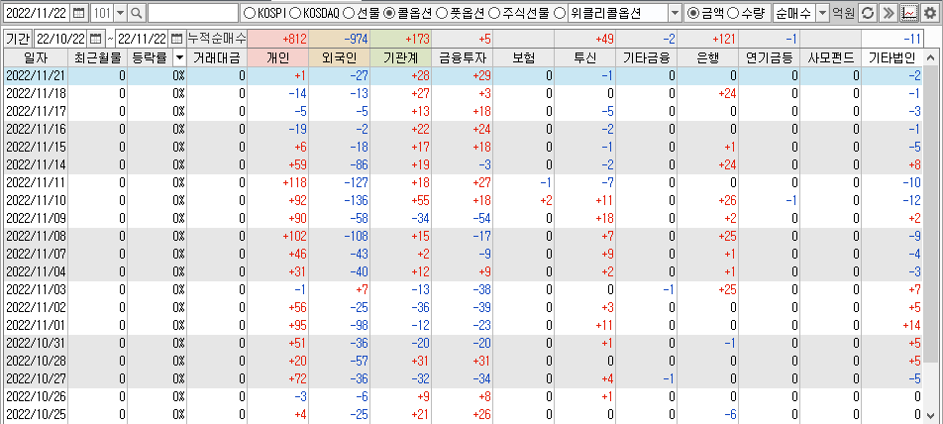Click the double-chevron next icon
The height and width of the screenshot is (424, 943).
[888, 13]
